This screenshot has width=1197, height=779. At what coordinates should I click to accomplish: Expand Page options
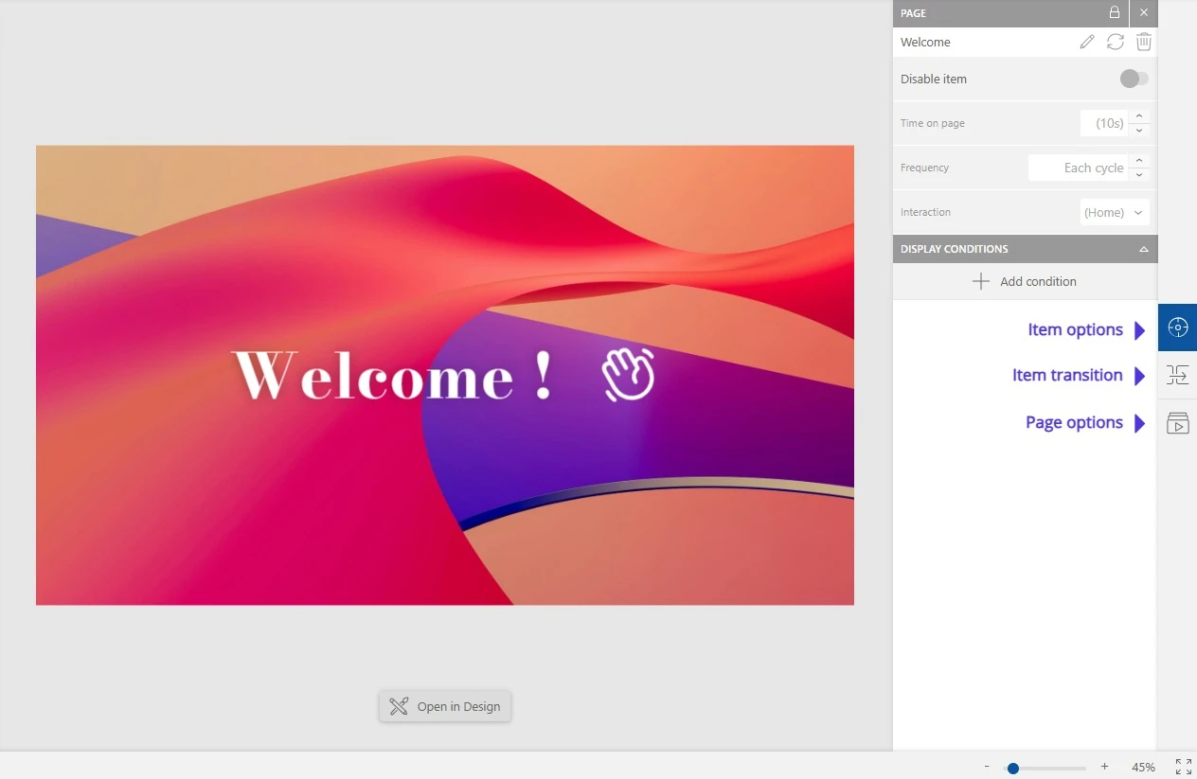1075,422
